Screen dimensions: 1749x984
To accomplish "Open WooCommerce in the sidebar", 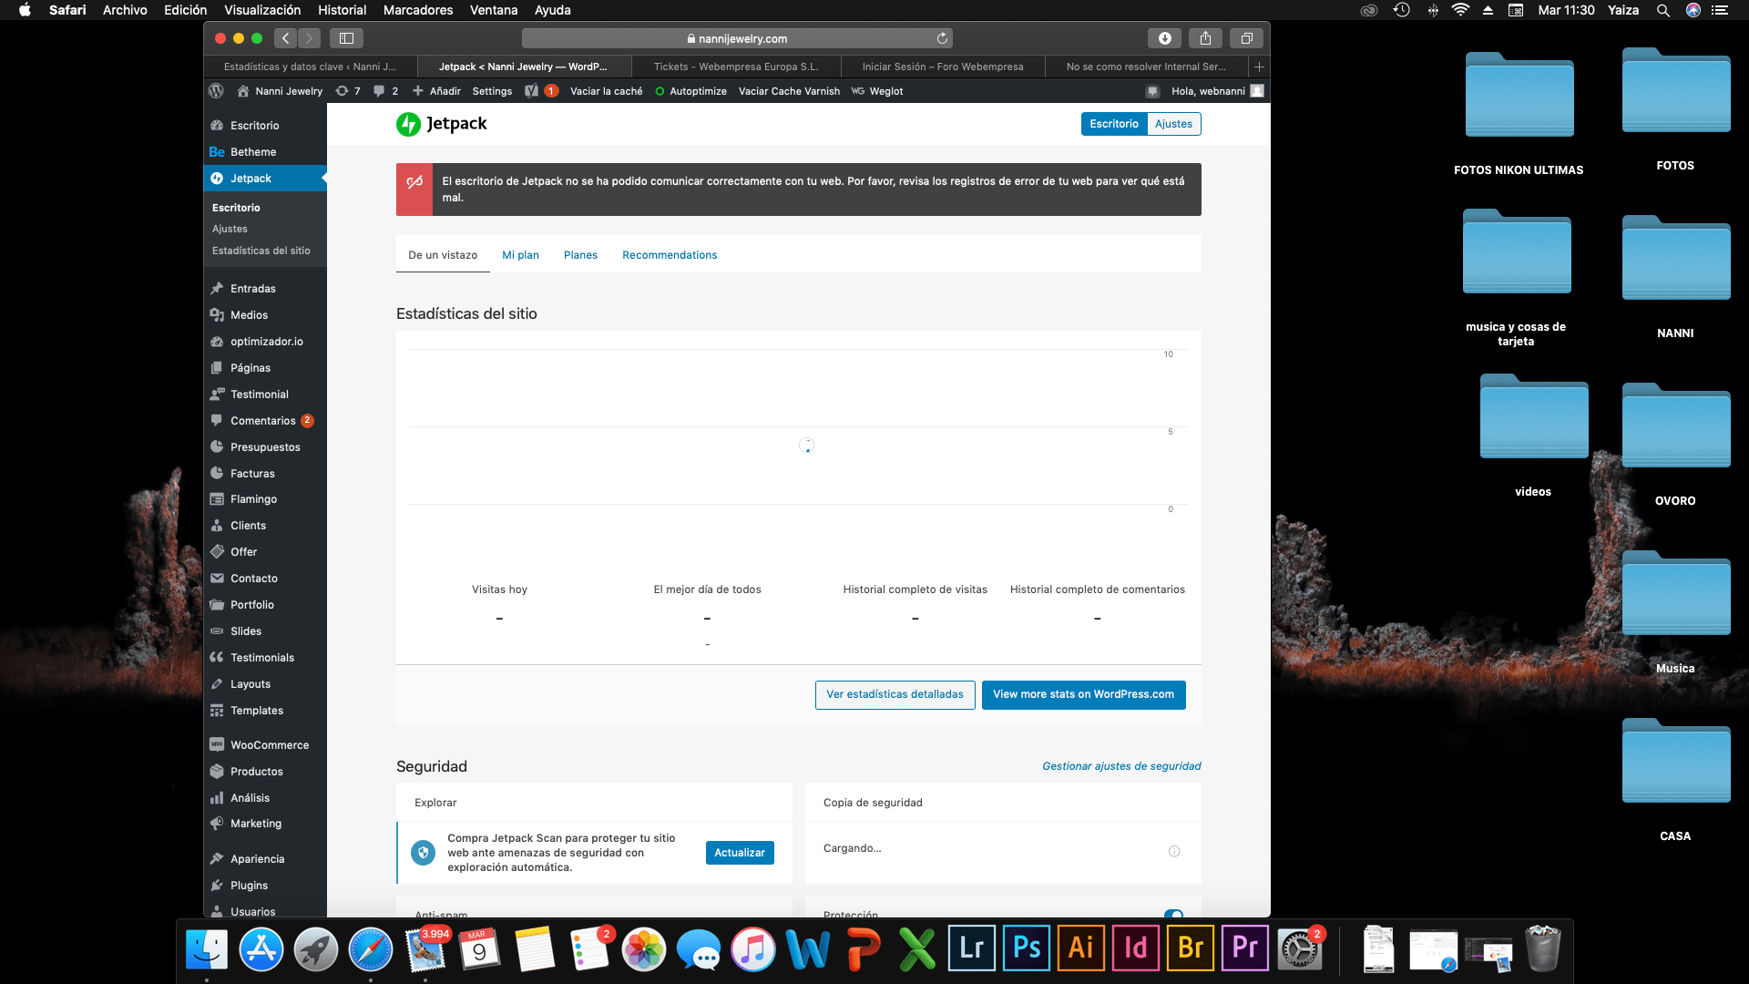I will coord(265,745).
